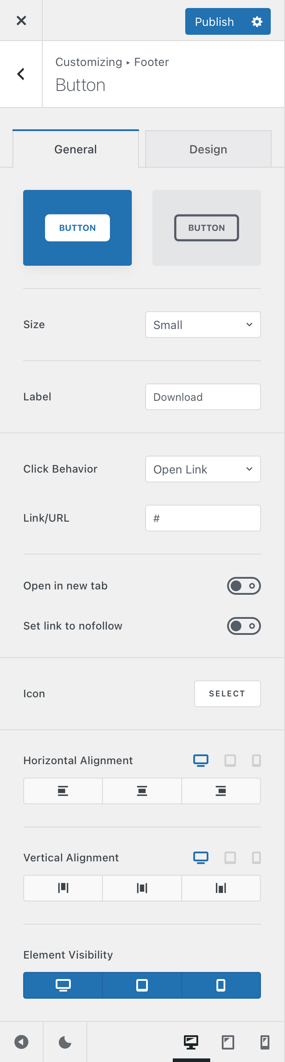Click SELECT to choose an icon

tap(228, 694)
